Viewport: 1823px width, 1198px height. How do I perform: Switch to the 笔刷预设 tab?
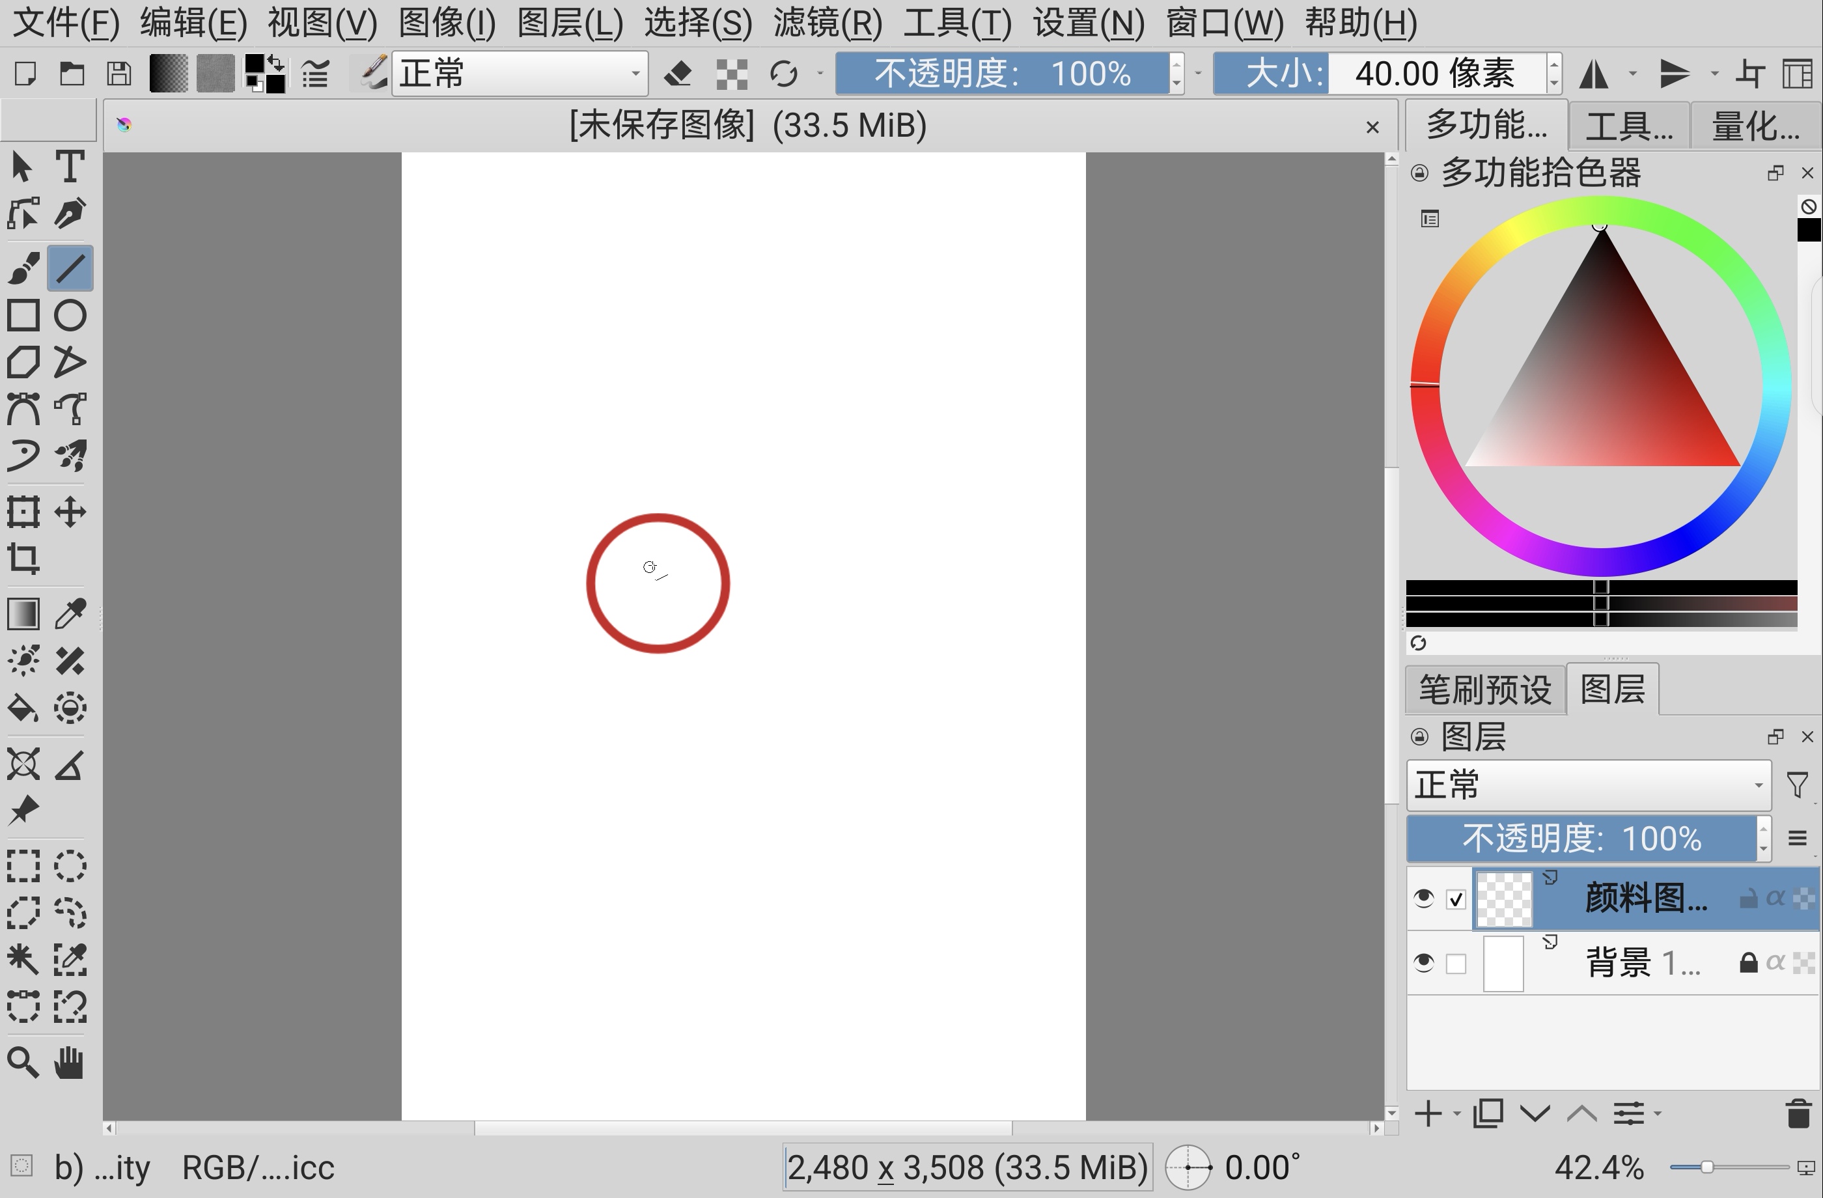point(1484,690)
